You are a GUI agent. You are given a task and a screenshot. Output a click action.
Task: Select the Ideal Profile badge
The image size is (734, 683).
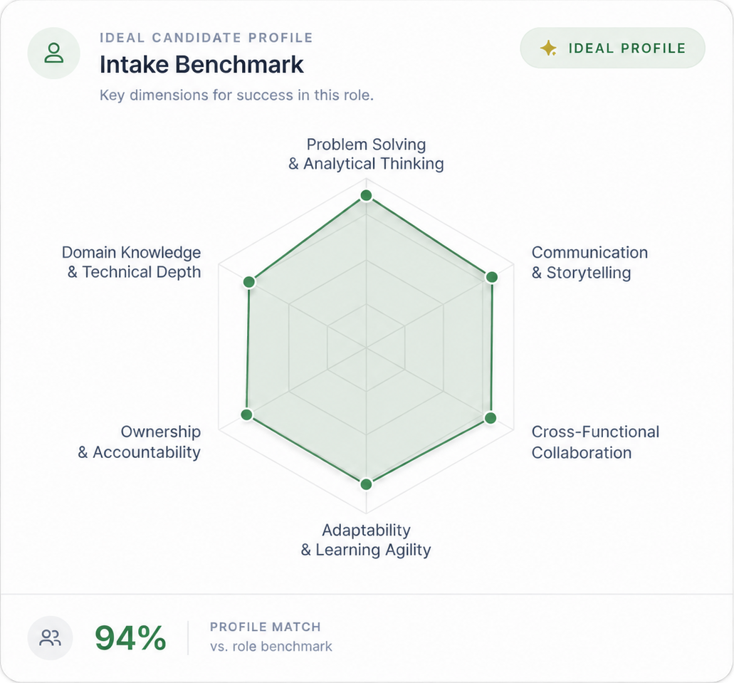point(613,48)
